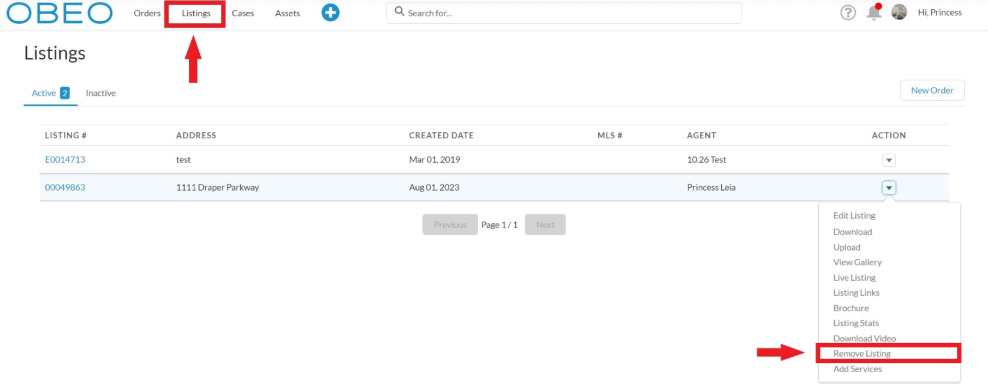Open listing E0014713 link
Screen dimensions: 988x384
pos(65,160)
